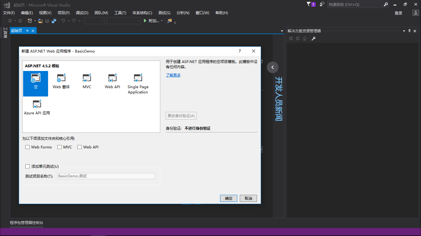Select the Web API template icon
The height and width of the screenshot is (236, 421).
click(112, 81)
